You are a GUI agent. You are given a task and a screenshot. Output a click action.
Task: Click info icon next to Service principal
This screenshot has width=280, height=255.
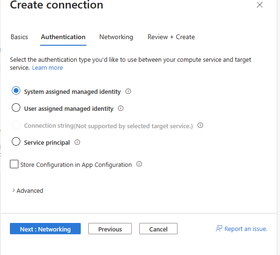click(x=77, y=142)
